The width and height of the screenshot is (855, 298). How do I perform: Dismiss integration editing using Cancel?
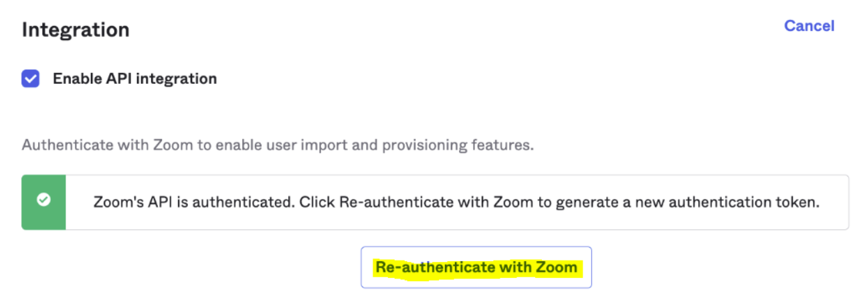(809, 26)
